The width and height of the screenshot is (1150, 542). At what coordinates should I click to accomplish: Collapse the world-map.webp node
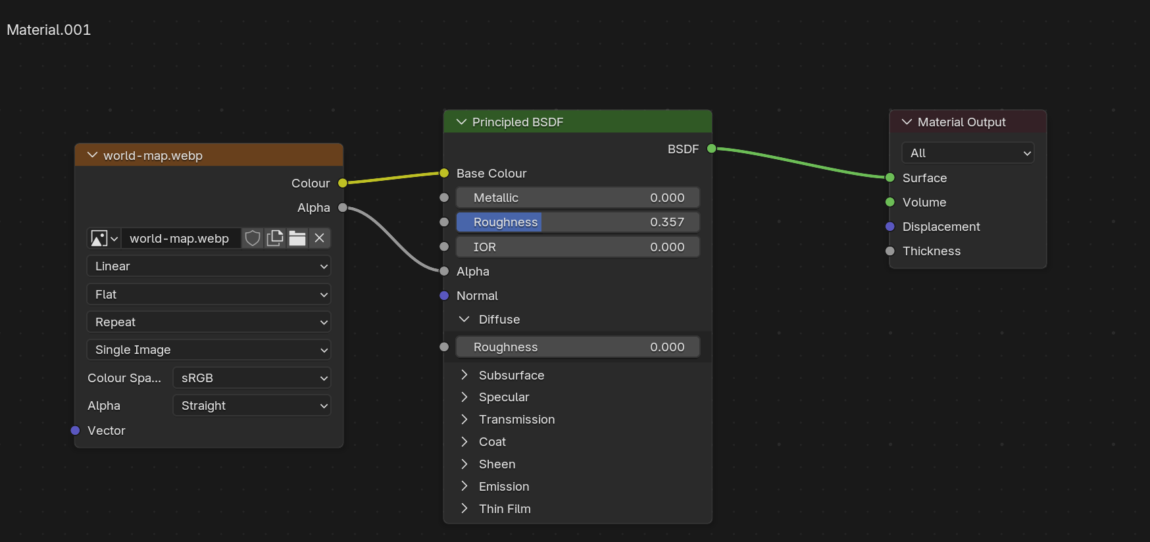[92, 155]
